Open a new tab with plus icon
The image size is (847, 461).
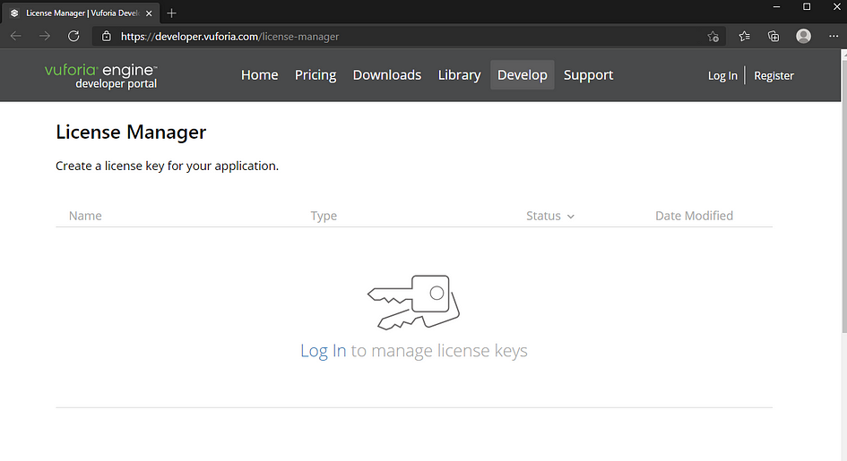[x=171, y=13]
